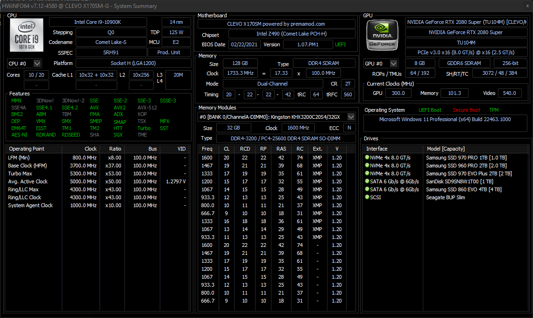This screenshot has width=533, height=318.
Task: Click the Seagate SCSI drive status icon
Action: coord(367,197)
